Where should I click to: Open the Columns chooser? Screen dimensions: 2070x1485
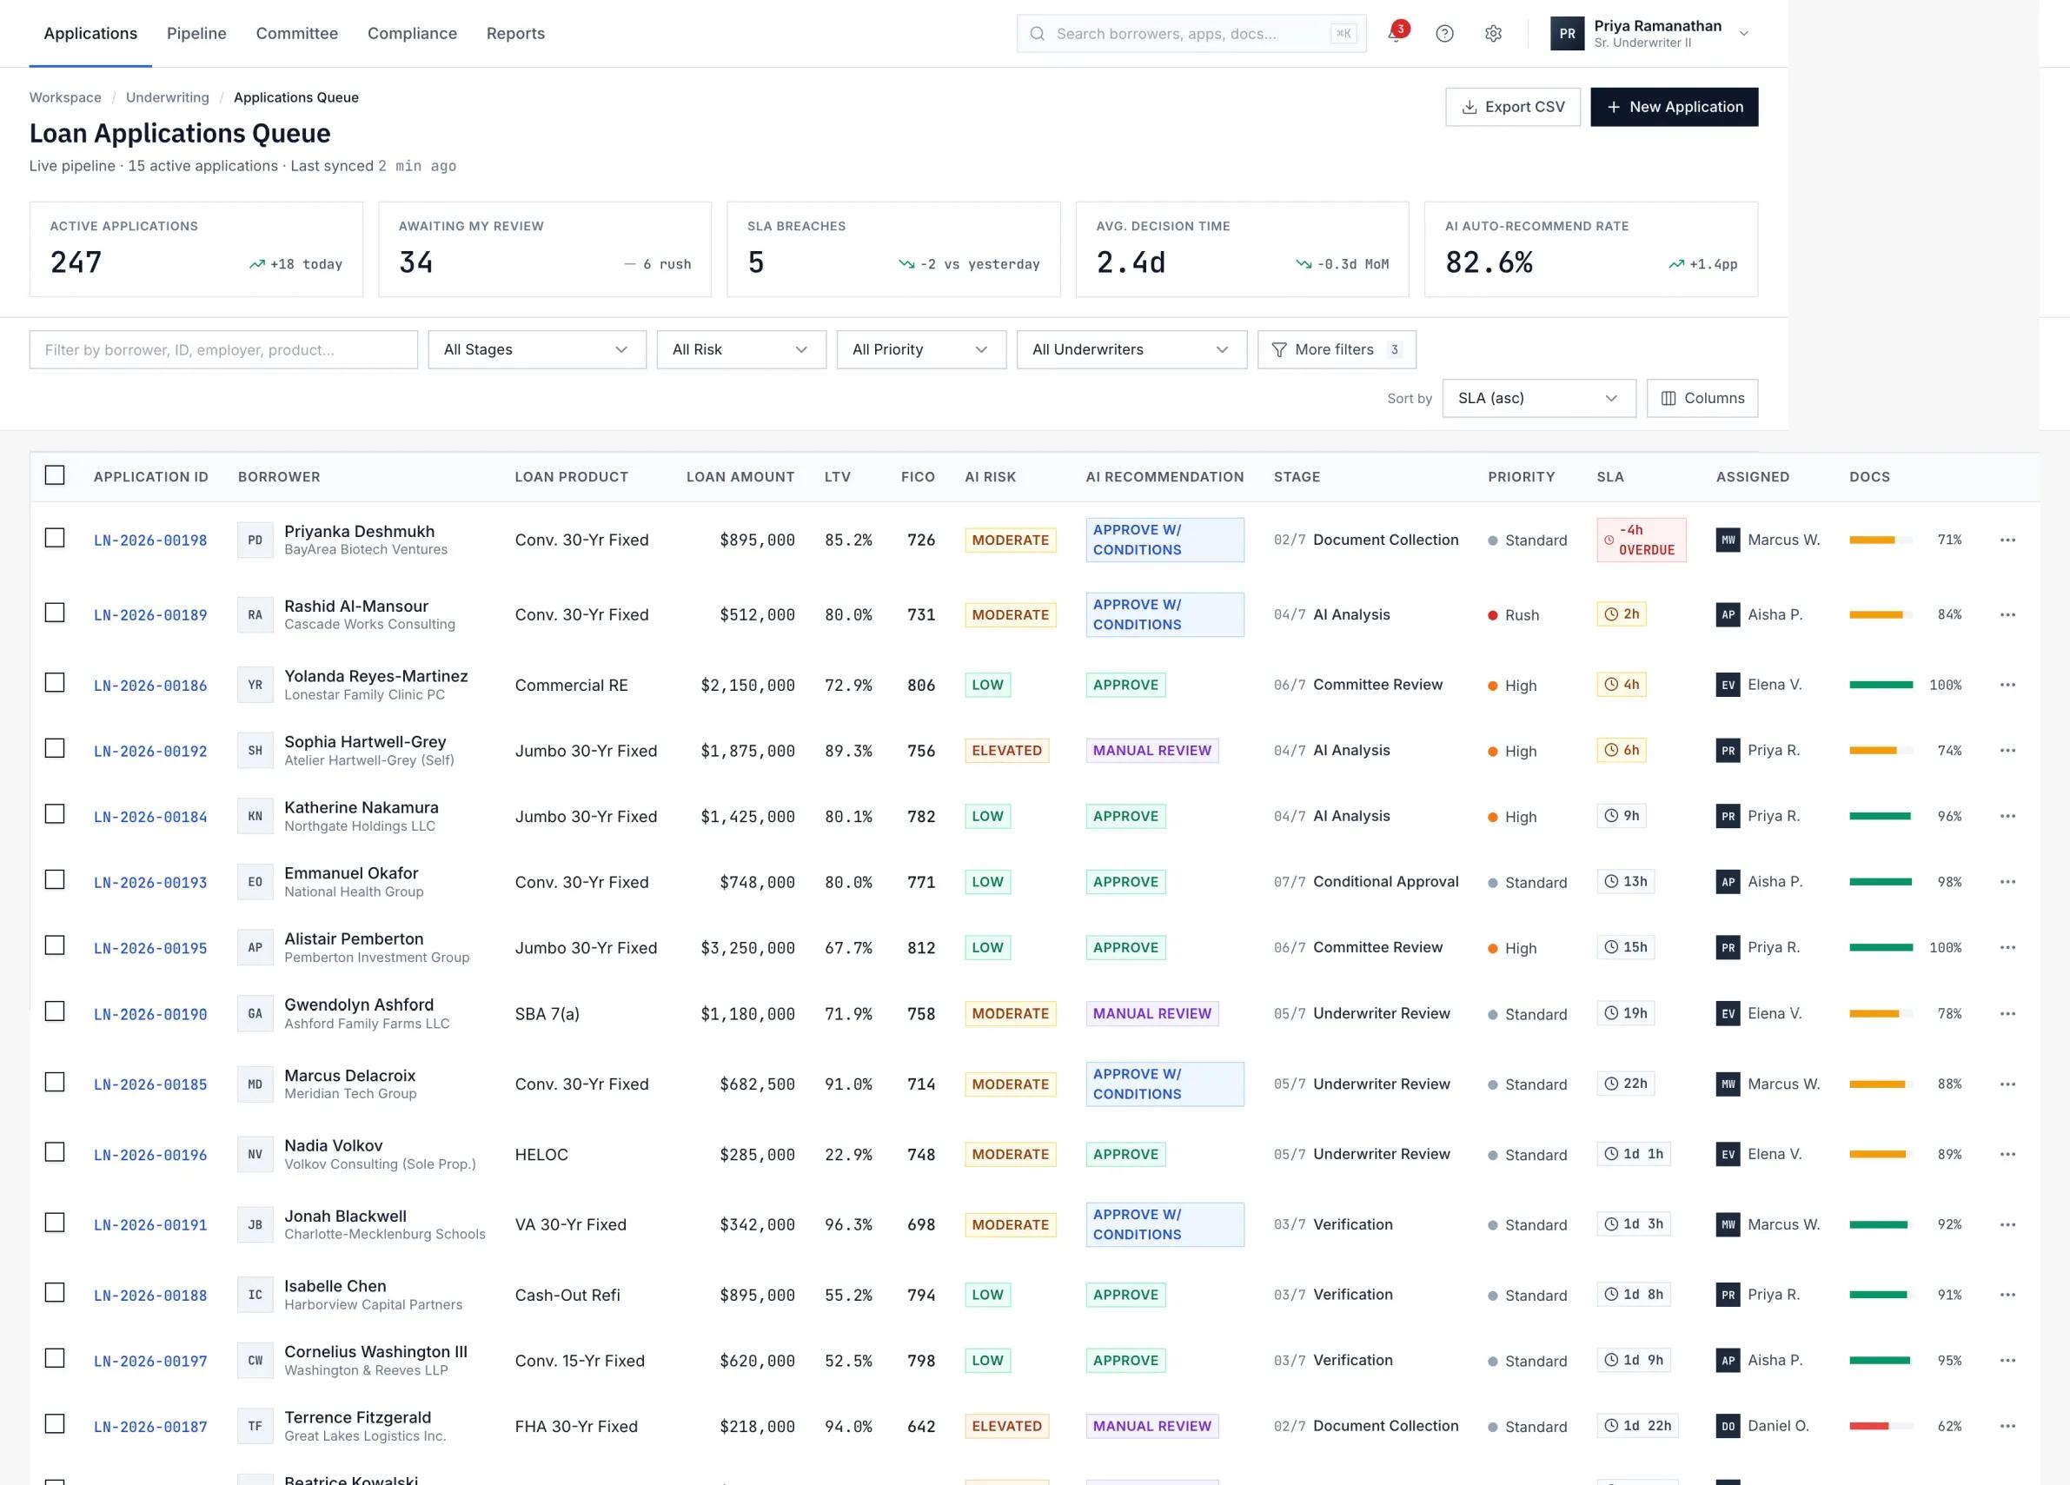pyautogui.click(x=1702, y=398)
